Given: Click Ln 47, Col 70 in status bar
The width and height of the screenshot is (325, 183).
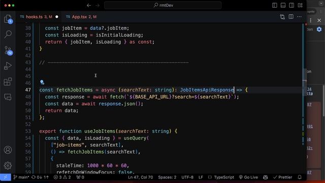Looking at the screenshot, I should tap(140, 177).
